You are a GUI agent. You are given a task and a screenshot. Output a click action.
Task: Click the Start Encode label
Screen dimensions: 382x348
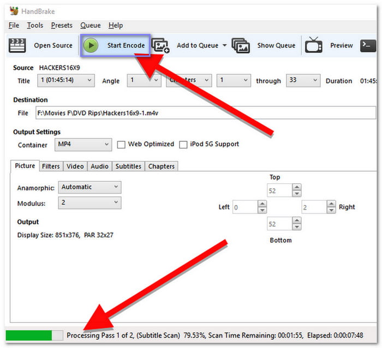tap(126, 45)
